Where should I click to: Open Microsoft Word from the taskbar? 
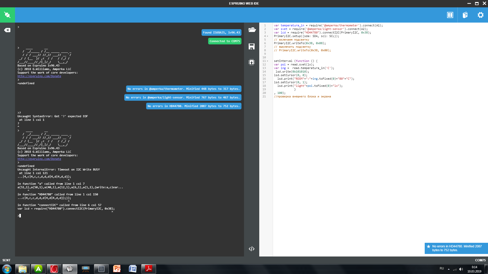pos(133,269)
